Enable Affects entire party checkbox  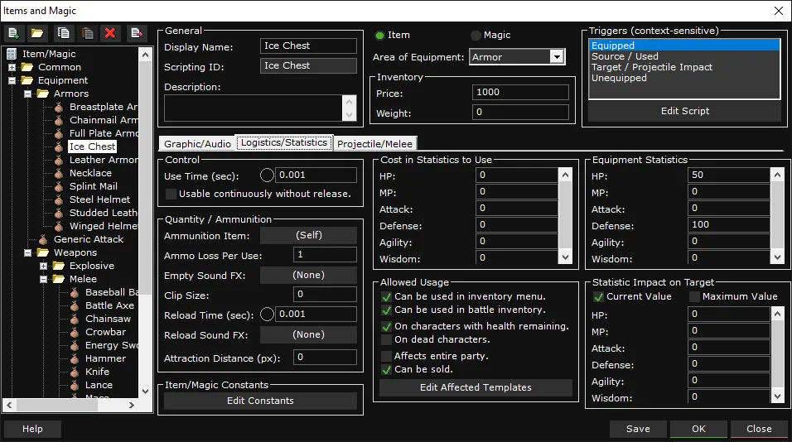tap(386, 356)
